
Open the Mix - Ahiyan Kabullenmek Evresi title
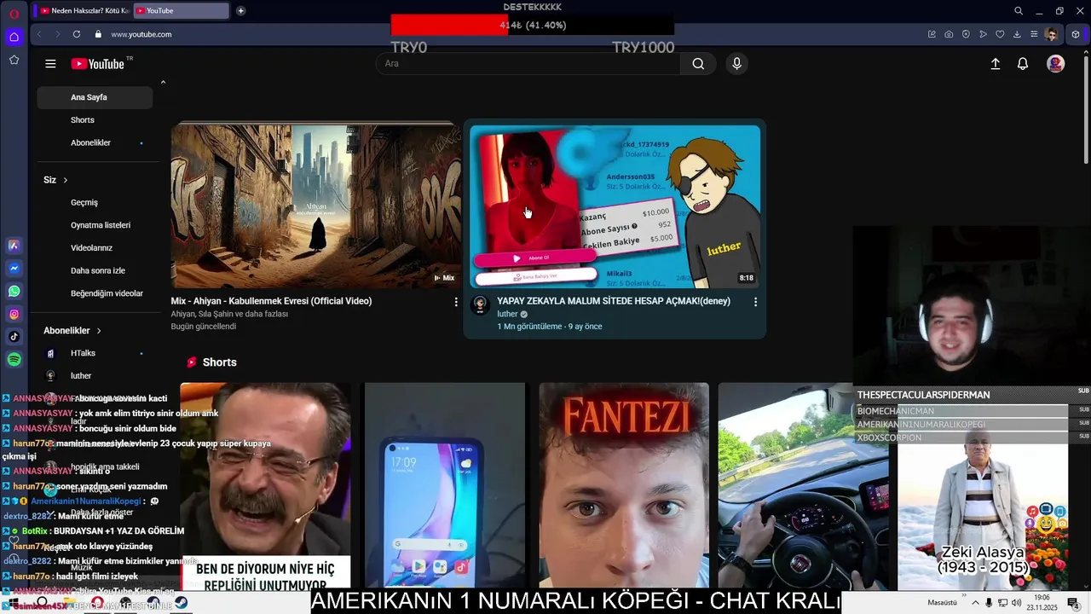click(271, 301)
